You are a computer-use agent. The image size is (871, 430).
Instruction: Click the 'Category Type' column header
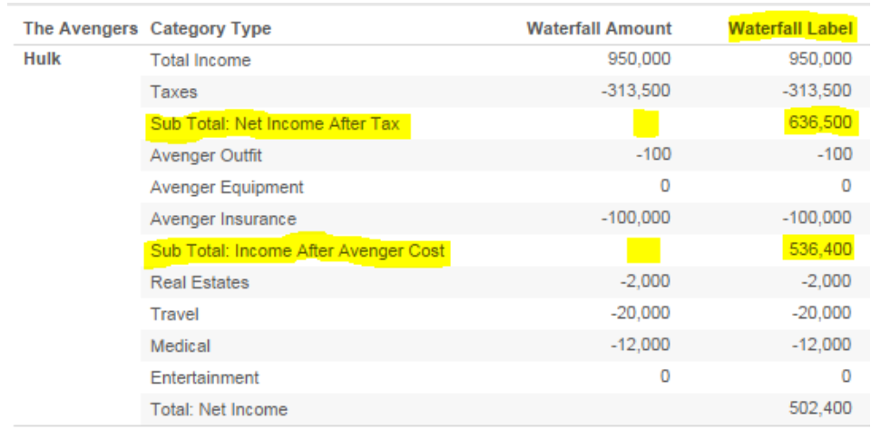click(x=210, y=28)
